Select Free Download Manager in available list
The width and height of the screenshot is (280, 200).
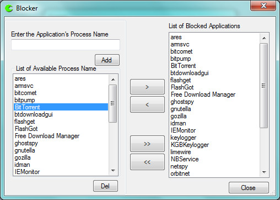(61, 136)
